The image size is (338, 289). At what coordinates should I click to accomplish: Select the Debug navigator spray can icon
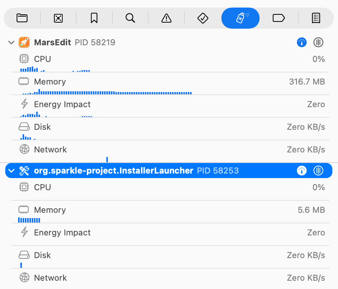[240, 18]
